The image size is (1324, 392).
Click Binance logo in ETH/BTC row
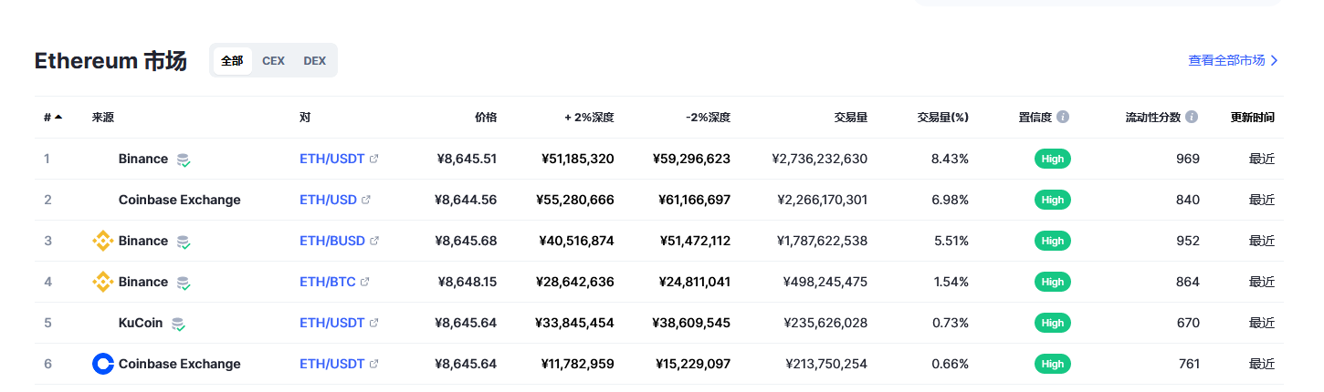pos(103,282)
